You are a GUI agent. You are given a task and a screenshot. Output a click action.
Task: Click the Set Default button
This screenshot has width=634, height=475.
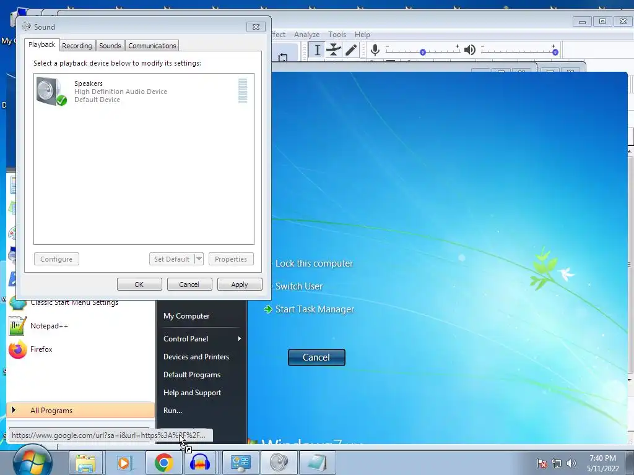point(172,259)
